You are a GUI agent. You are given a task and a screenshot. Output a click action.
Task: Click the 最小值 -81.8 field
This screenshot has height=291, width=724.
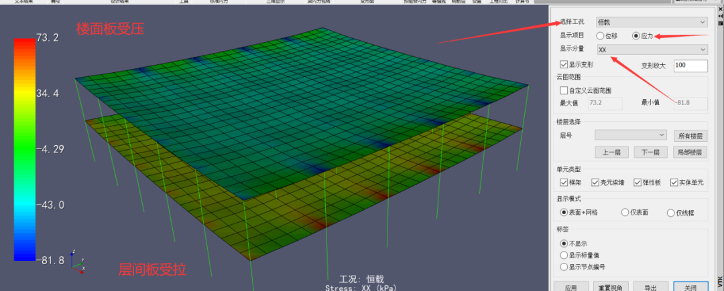[690, 102]
